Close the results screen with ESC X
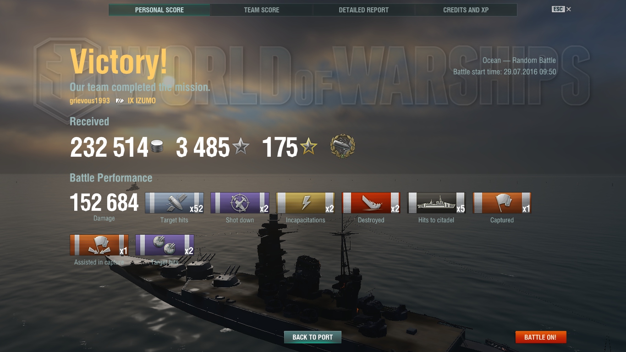This screenshot has height=352, width=626. 561,9
